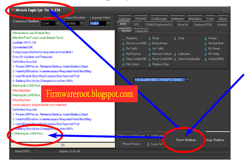250x163 pixels.
Task: Select the Read Code(SIM) option
Action: (161, 59)
